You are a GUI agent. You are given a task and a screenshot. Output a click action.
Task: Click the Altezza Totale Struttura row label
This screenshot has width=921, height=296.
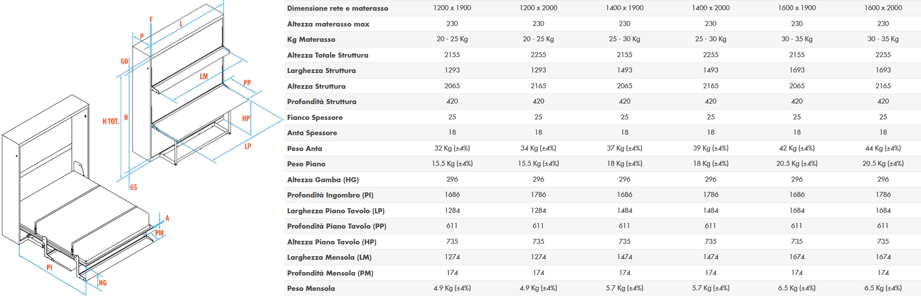[x=327, y=55]
